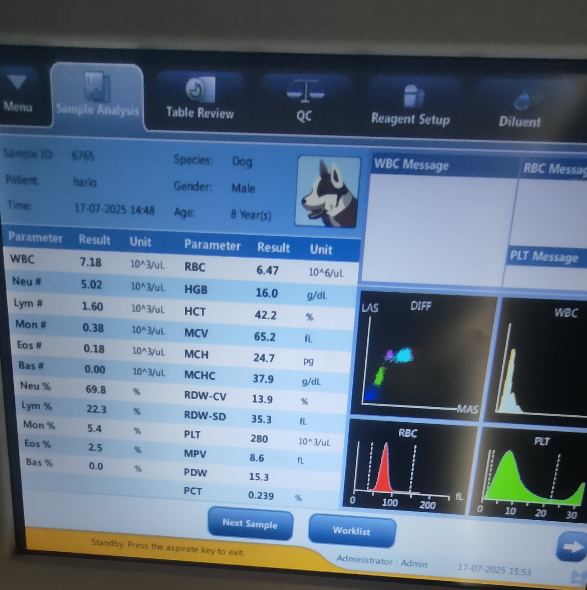Click the Species field showing Dog
The image size is (587, 590).
242,162
